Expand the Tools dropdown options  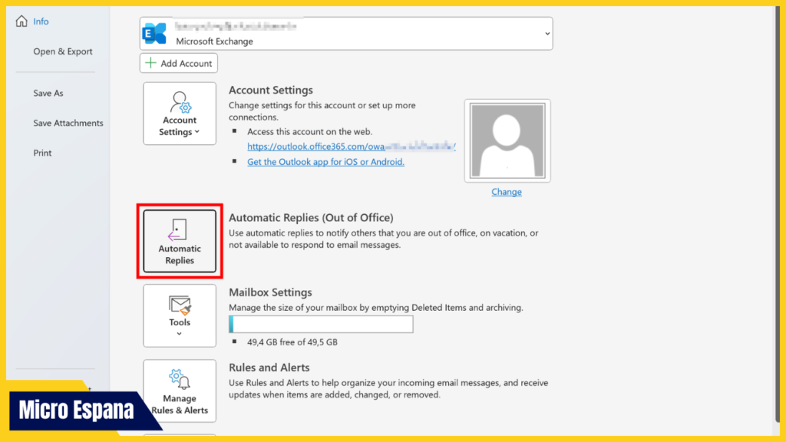(179, 331)
